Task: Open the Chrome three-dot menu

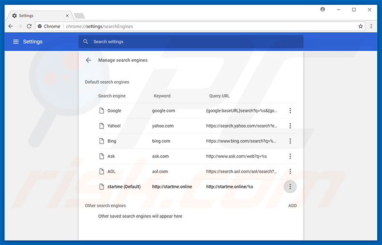Action: (x=371, y=26)
